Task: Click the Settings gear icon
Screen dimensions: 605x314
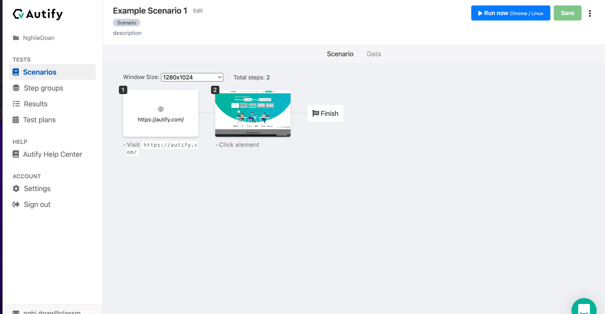Action: tap(16, 189)
